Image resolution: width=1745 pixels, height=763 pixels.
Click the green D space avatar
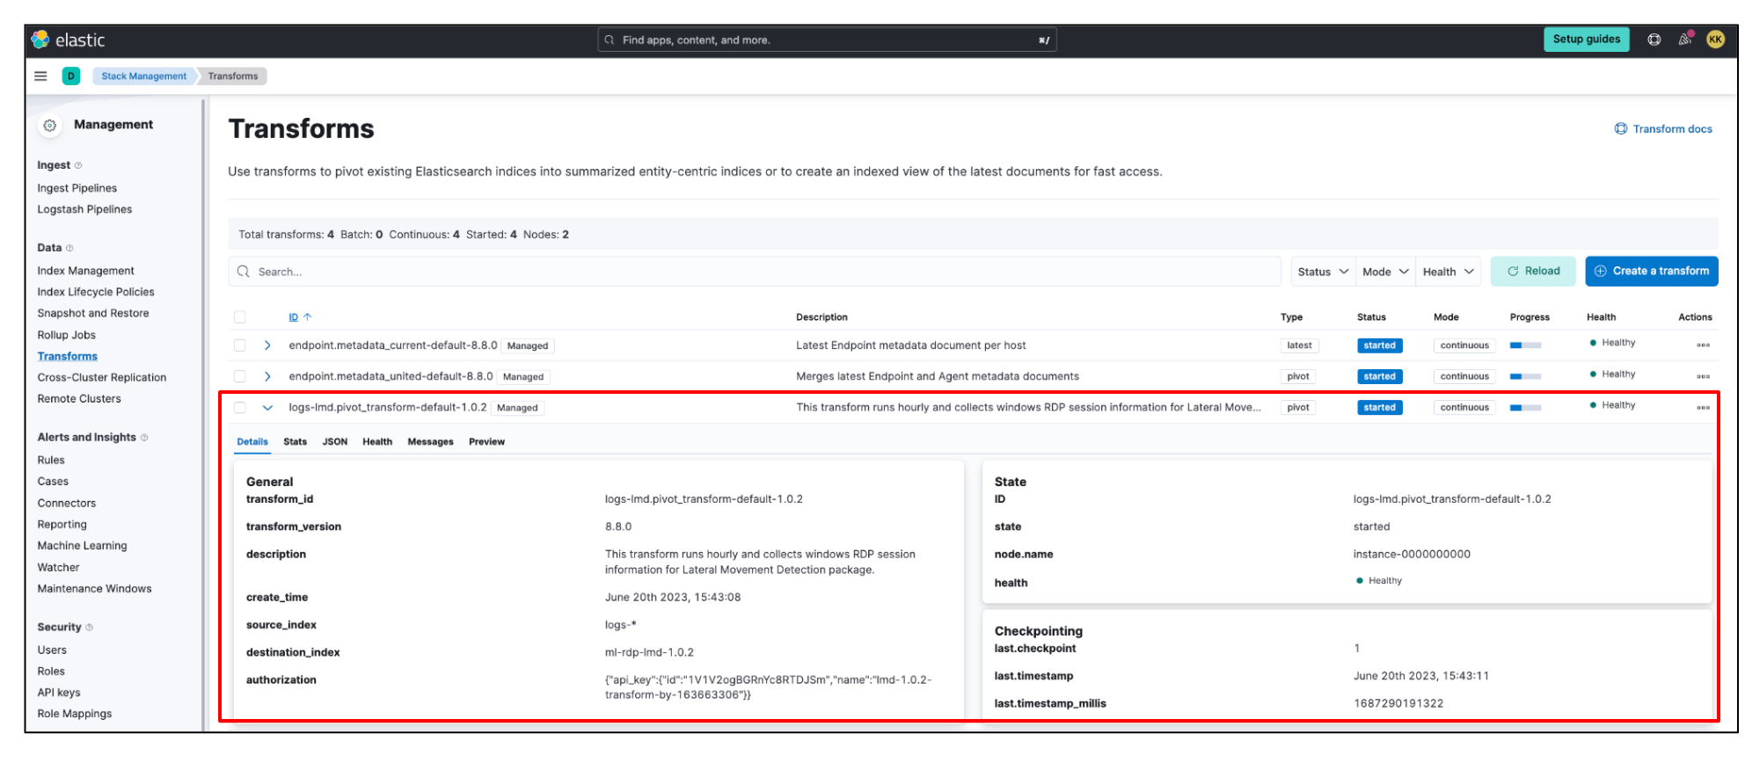pos(71,76)
